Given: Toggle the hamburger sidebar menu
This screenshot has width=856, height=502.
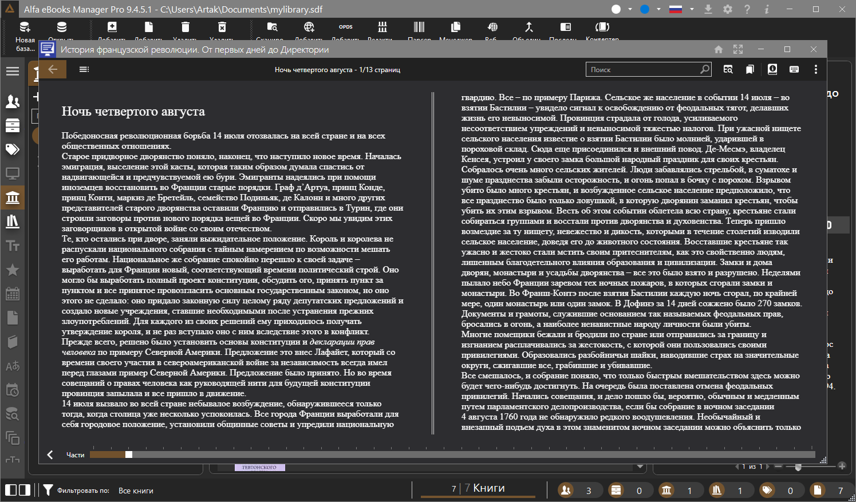Looking at the screenshot, I should click(13, 72).
